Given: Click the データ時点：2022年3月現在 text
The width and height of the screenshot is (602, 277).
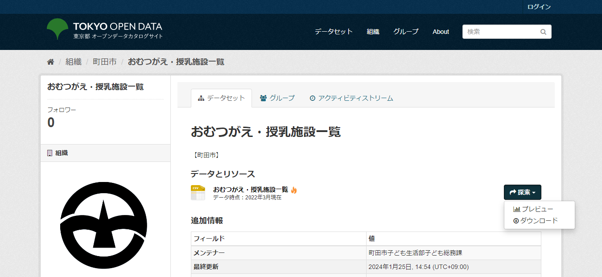Looking at the screenshot, I should pos(247,197).
